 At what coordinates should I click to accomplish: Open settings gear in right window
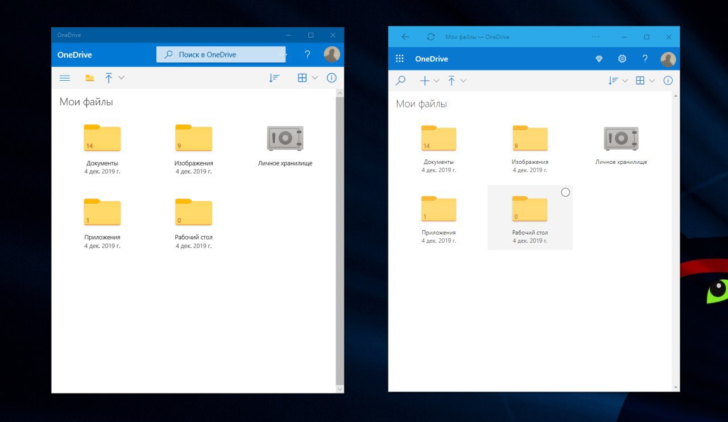pos(622,59)
